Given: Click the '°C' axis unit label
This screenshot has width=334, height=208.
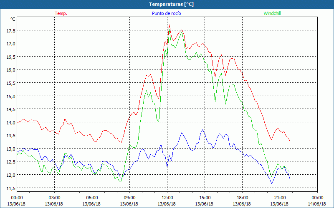Looking at the screenshot, I should (x=13, y=19).
